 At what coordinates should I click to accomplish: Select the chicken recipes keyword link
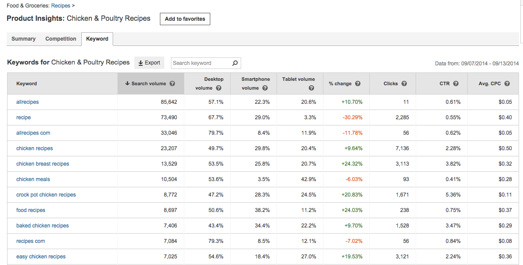point(34,148)
